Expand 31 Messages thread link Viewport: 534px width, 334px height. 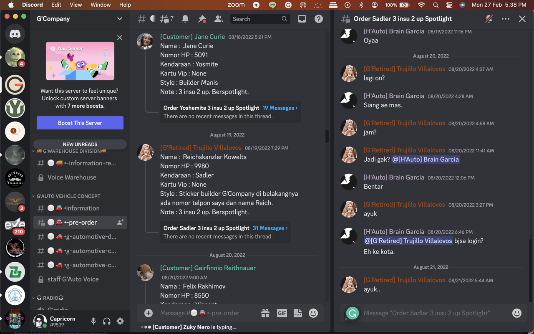click(x=270, y=228)
